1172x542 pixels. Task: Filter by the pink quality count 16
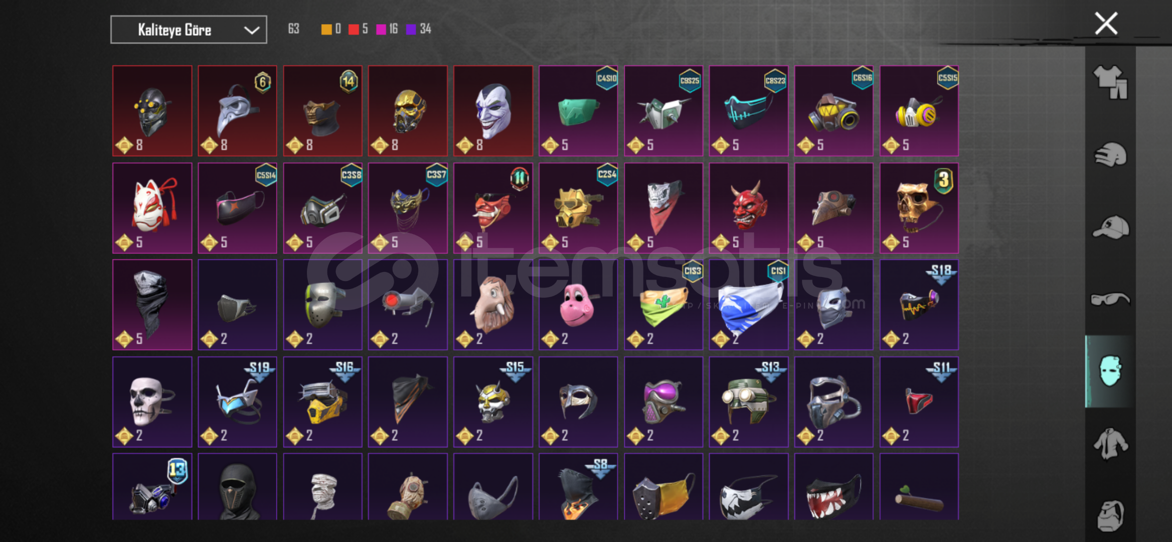coord(387,29)
